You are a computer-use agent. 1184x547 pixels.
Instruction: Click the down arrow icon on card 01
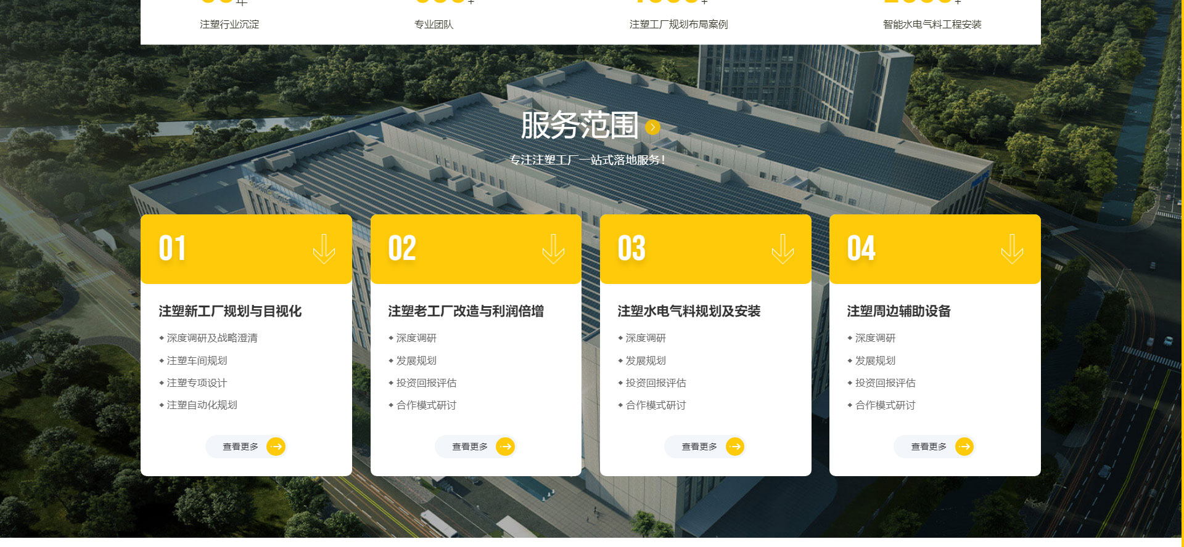(x=324, y=249)
